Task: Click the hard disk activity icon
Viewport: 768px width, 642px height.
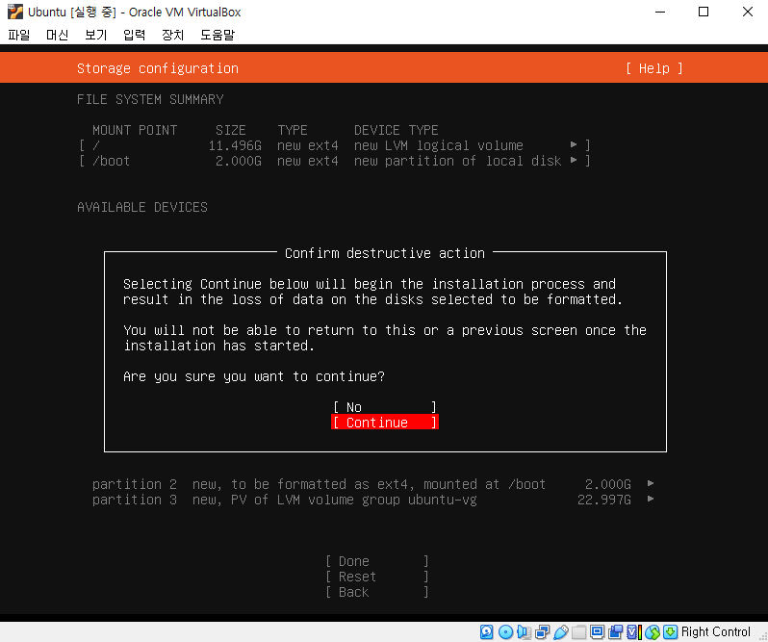Action: (486, 631)
